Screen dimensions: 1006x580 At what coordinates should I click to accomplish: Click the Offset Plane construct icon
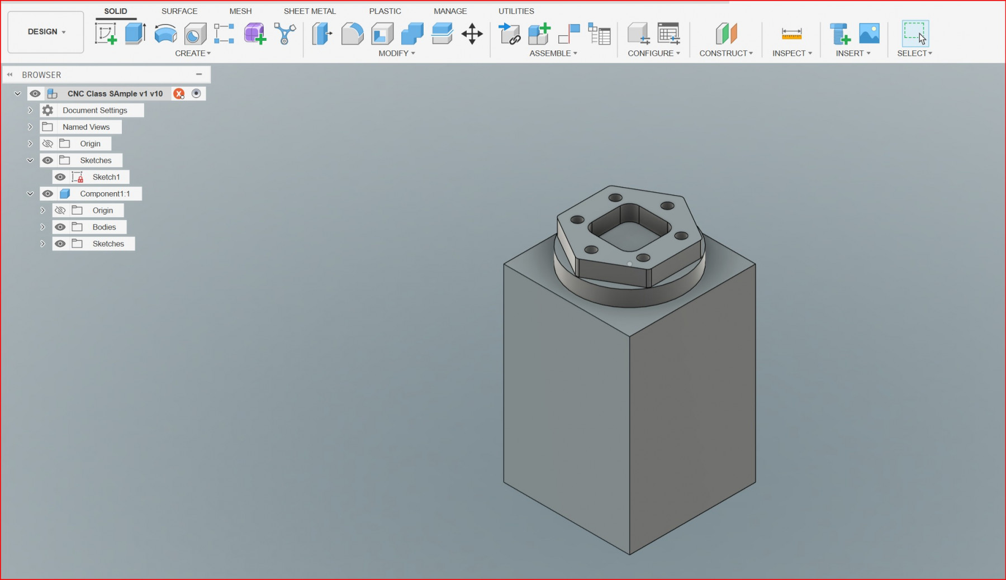point(726,34)
